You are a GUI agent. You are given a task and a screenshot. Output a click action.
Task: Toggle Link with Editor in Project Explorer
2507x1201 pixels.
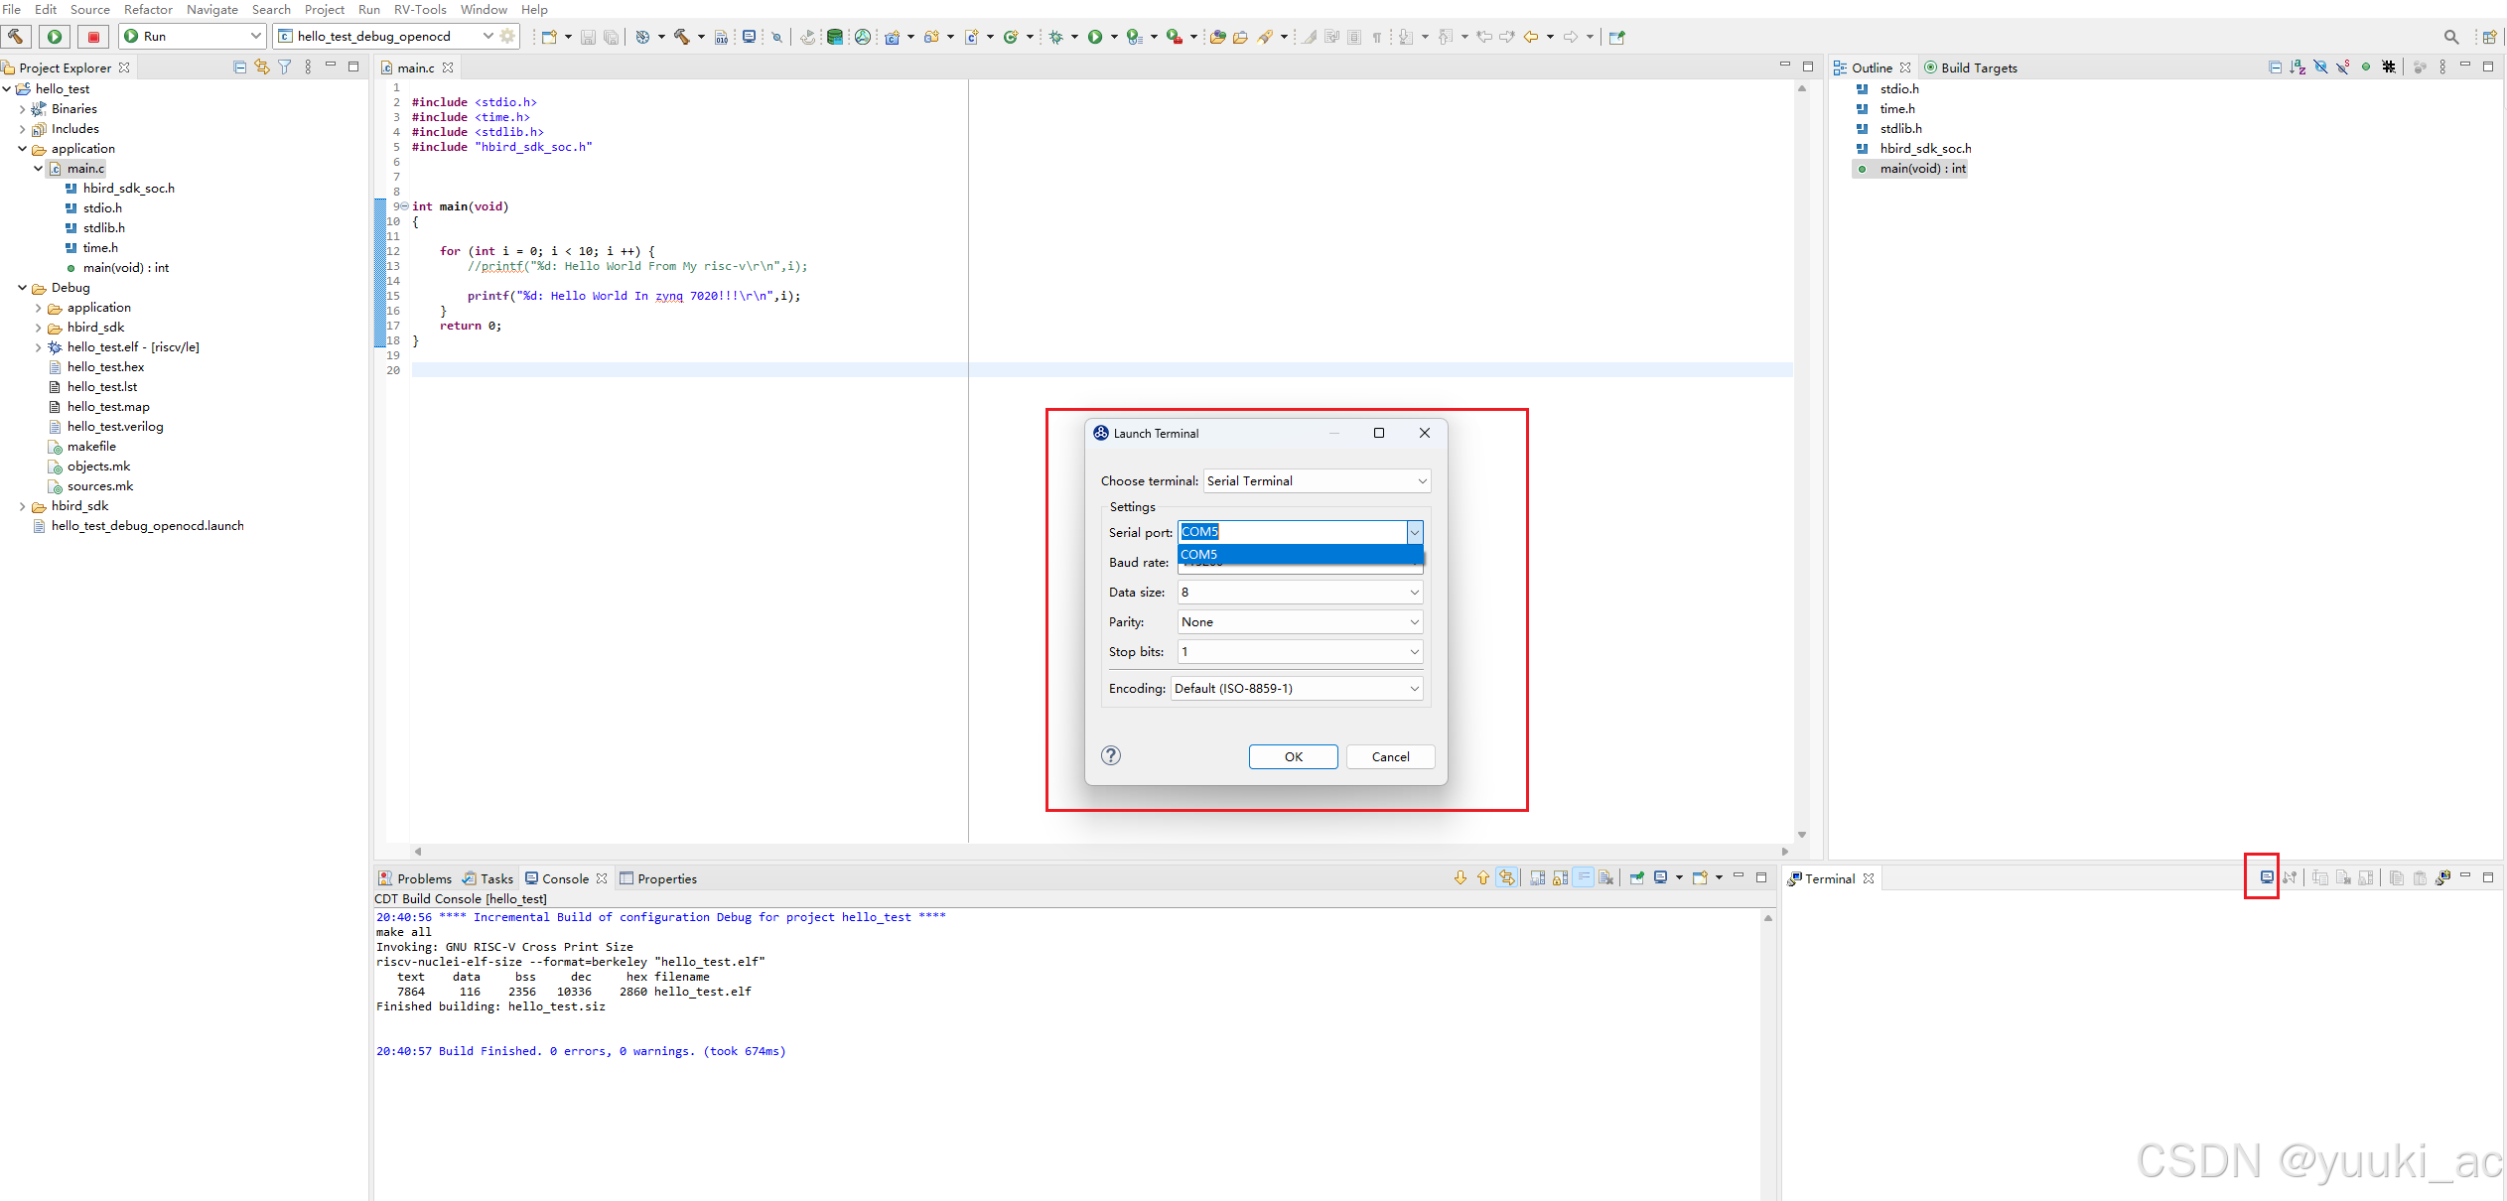[x=262, y=67]
